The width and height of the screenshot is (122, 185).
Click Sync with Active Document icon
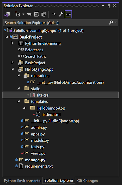click(29, 14)
